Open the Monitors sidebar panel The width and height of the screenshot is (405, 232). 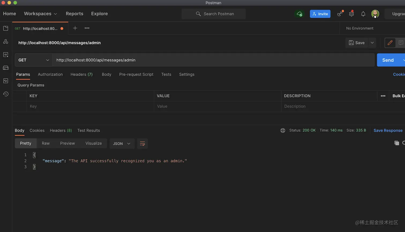(6, 81)
